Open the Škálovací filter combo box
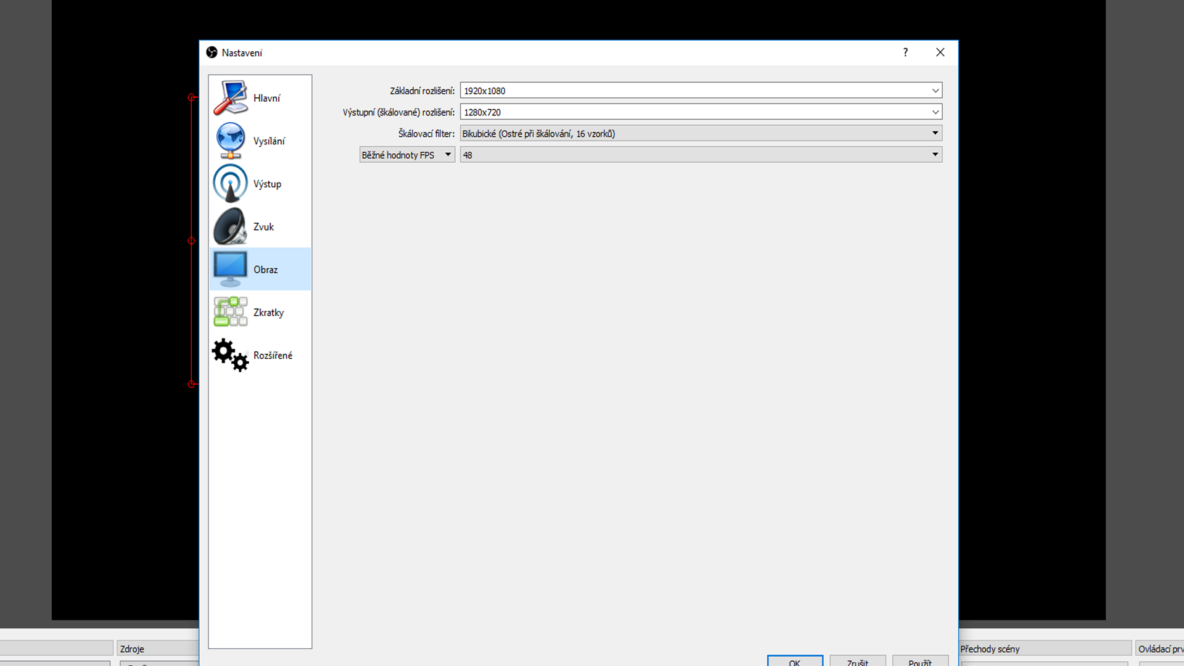 (x=701, y=133)
